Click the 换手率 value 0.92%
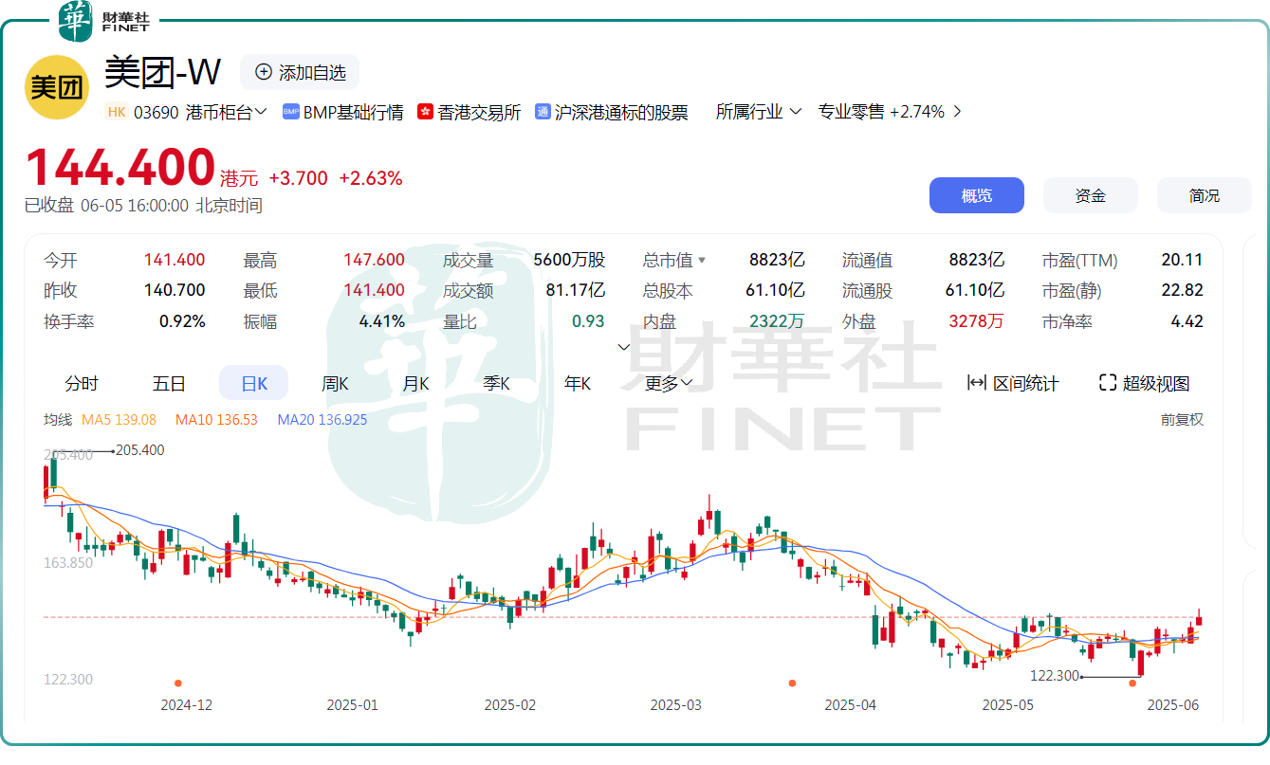Image resolution: width=1270 pixels, height=765 pixels. click(x=182, y=321)
